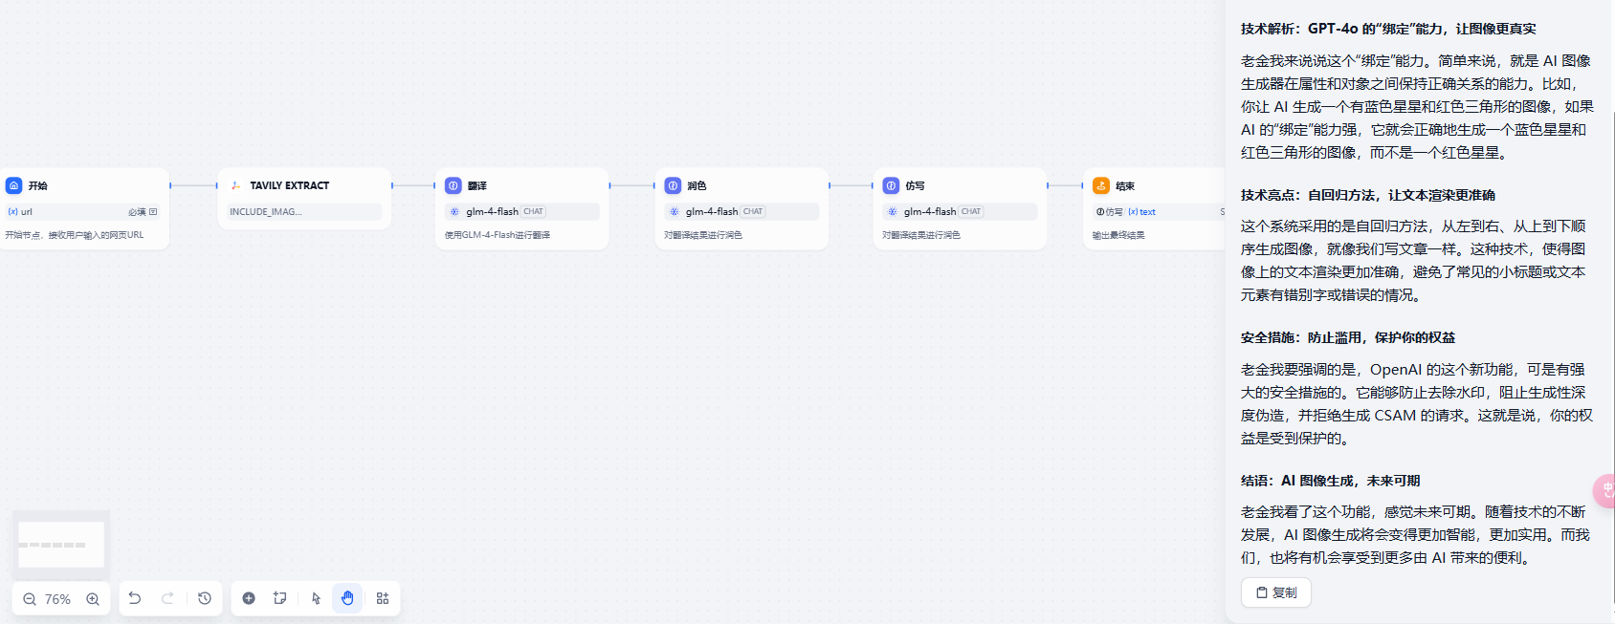Open the 翻译 node's glm-4-flash model selector
The width and height of the screenshot is (1615, 624).
522,211
